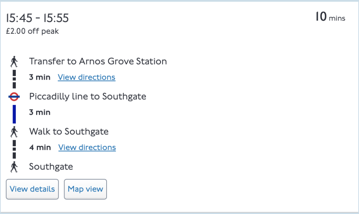The image size is (359, 214).
Task: Select the Piccadilly line to Southgate step
Action: [88, 96]
